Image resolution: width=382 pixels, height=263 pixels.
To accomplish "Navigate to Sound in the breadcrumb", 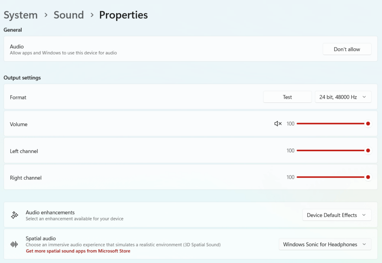I will [x=69, y=15].
